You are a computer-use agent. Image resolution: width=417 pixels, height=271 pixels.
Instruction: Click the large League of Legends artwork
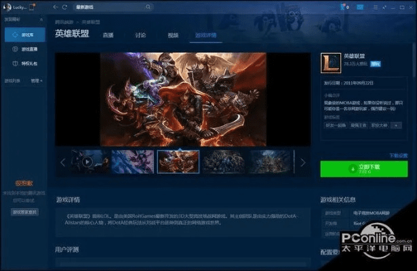tap(183, 99)
